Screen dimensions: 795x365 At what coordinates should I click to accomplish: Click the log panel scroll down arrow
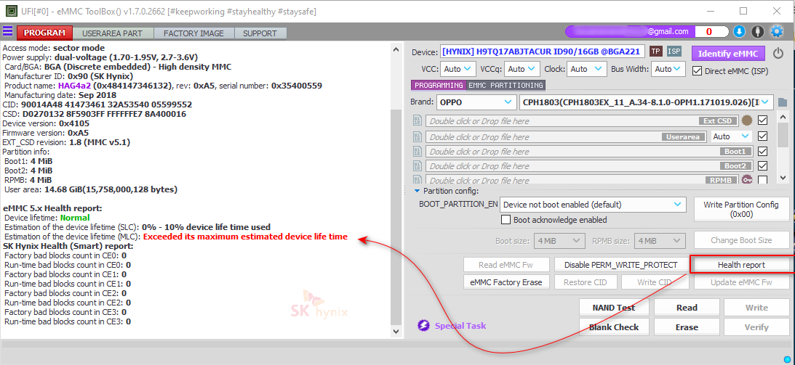pyautogui.click(x=396, y=332)
